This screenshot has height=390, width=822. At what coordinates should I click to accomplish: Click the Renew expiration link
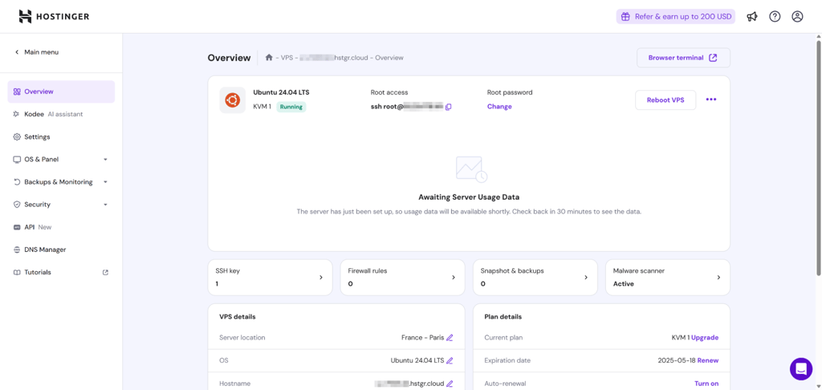pyautogui.click(x=708, y=360)
